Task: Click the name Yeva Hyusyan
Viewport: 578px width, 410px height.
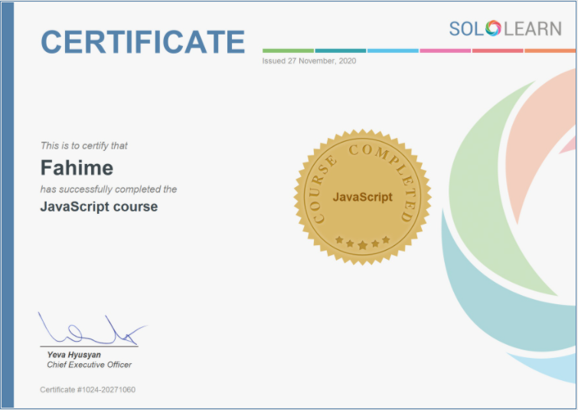Action: pos(73,356)
